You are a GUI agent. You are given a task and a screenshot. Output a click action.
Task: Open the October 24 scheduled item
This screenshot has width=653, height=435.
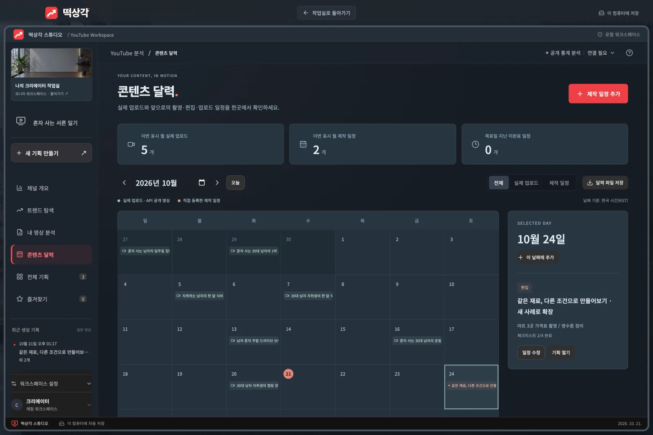click(472, 385)
